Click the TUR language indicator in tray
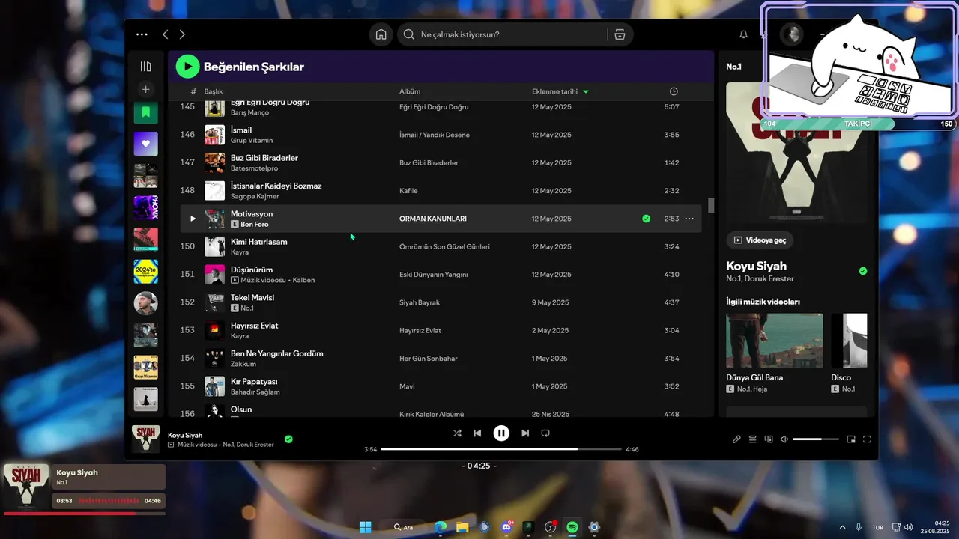The width and height of the screenshot is (959, 539). (x=877, y=527)
